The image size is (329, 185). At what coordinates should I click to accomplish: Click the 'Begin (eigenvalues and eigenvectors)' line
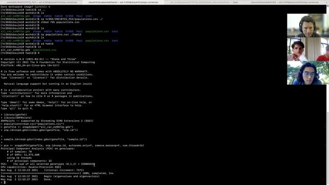tap(50, 176)
